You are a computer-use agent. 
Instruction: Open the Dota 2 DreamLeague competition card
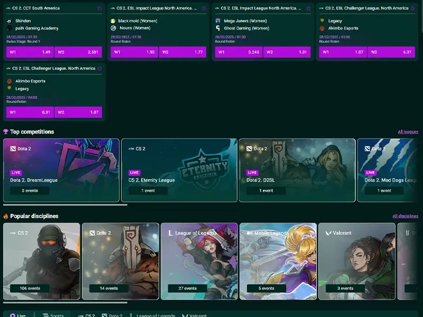pyautogui.click(x=61, y=170)
